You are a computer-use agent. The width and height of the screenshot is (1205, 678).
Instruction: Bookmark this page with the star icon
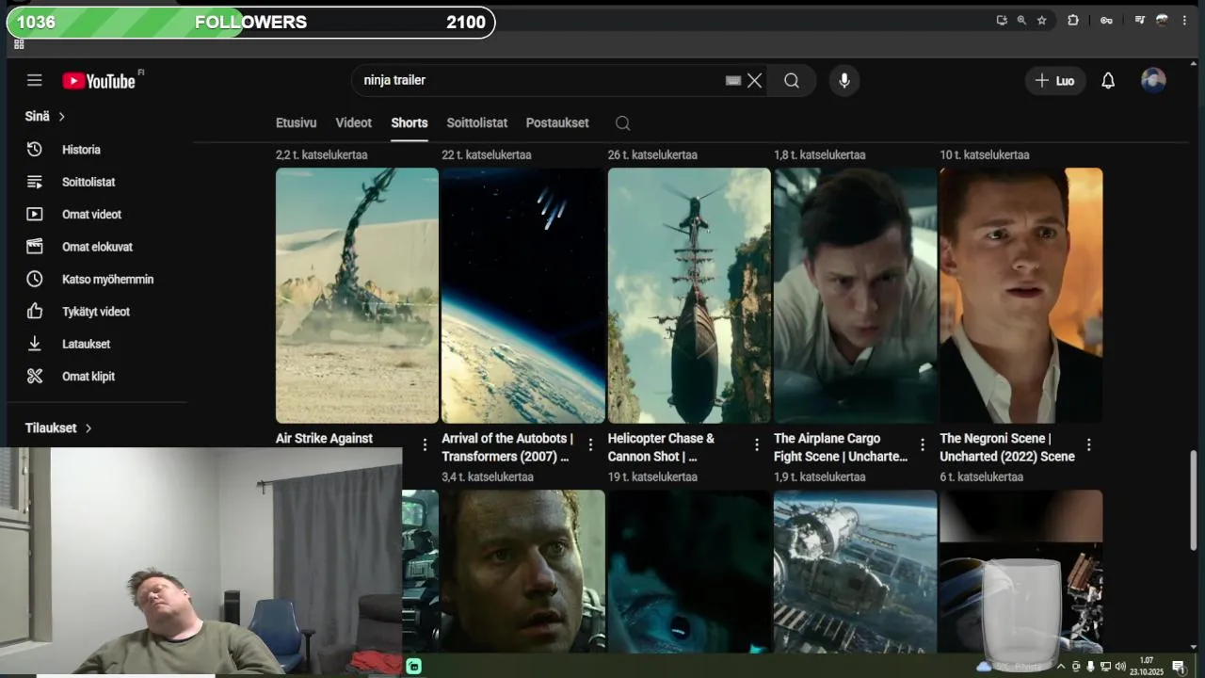point(1041,20)
